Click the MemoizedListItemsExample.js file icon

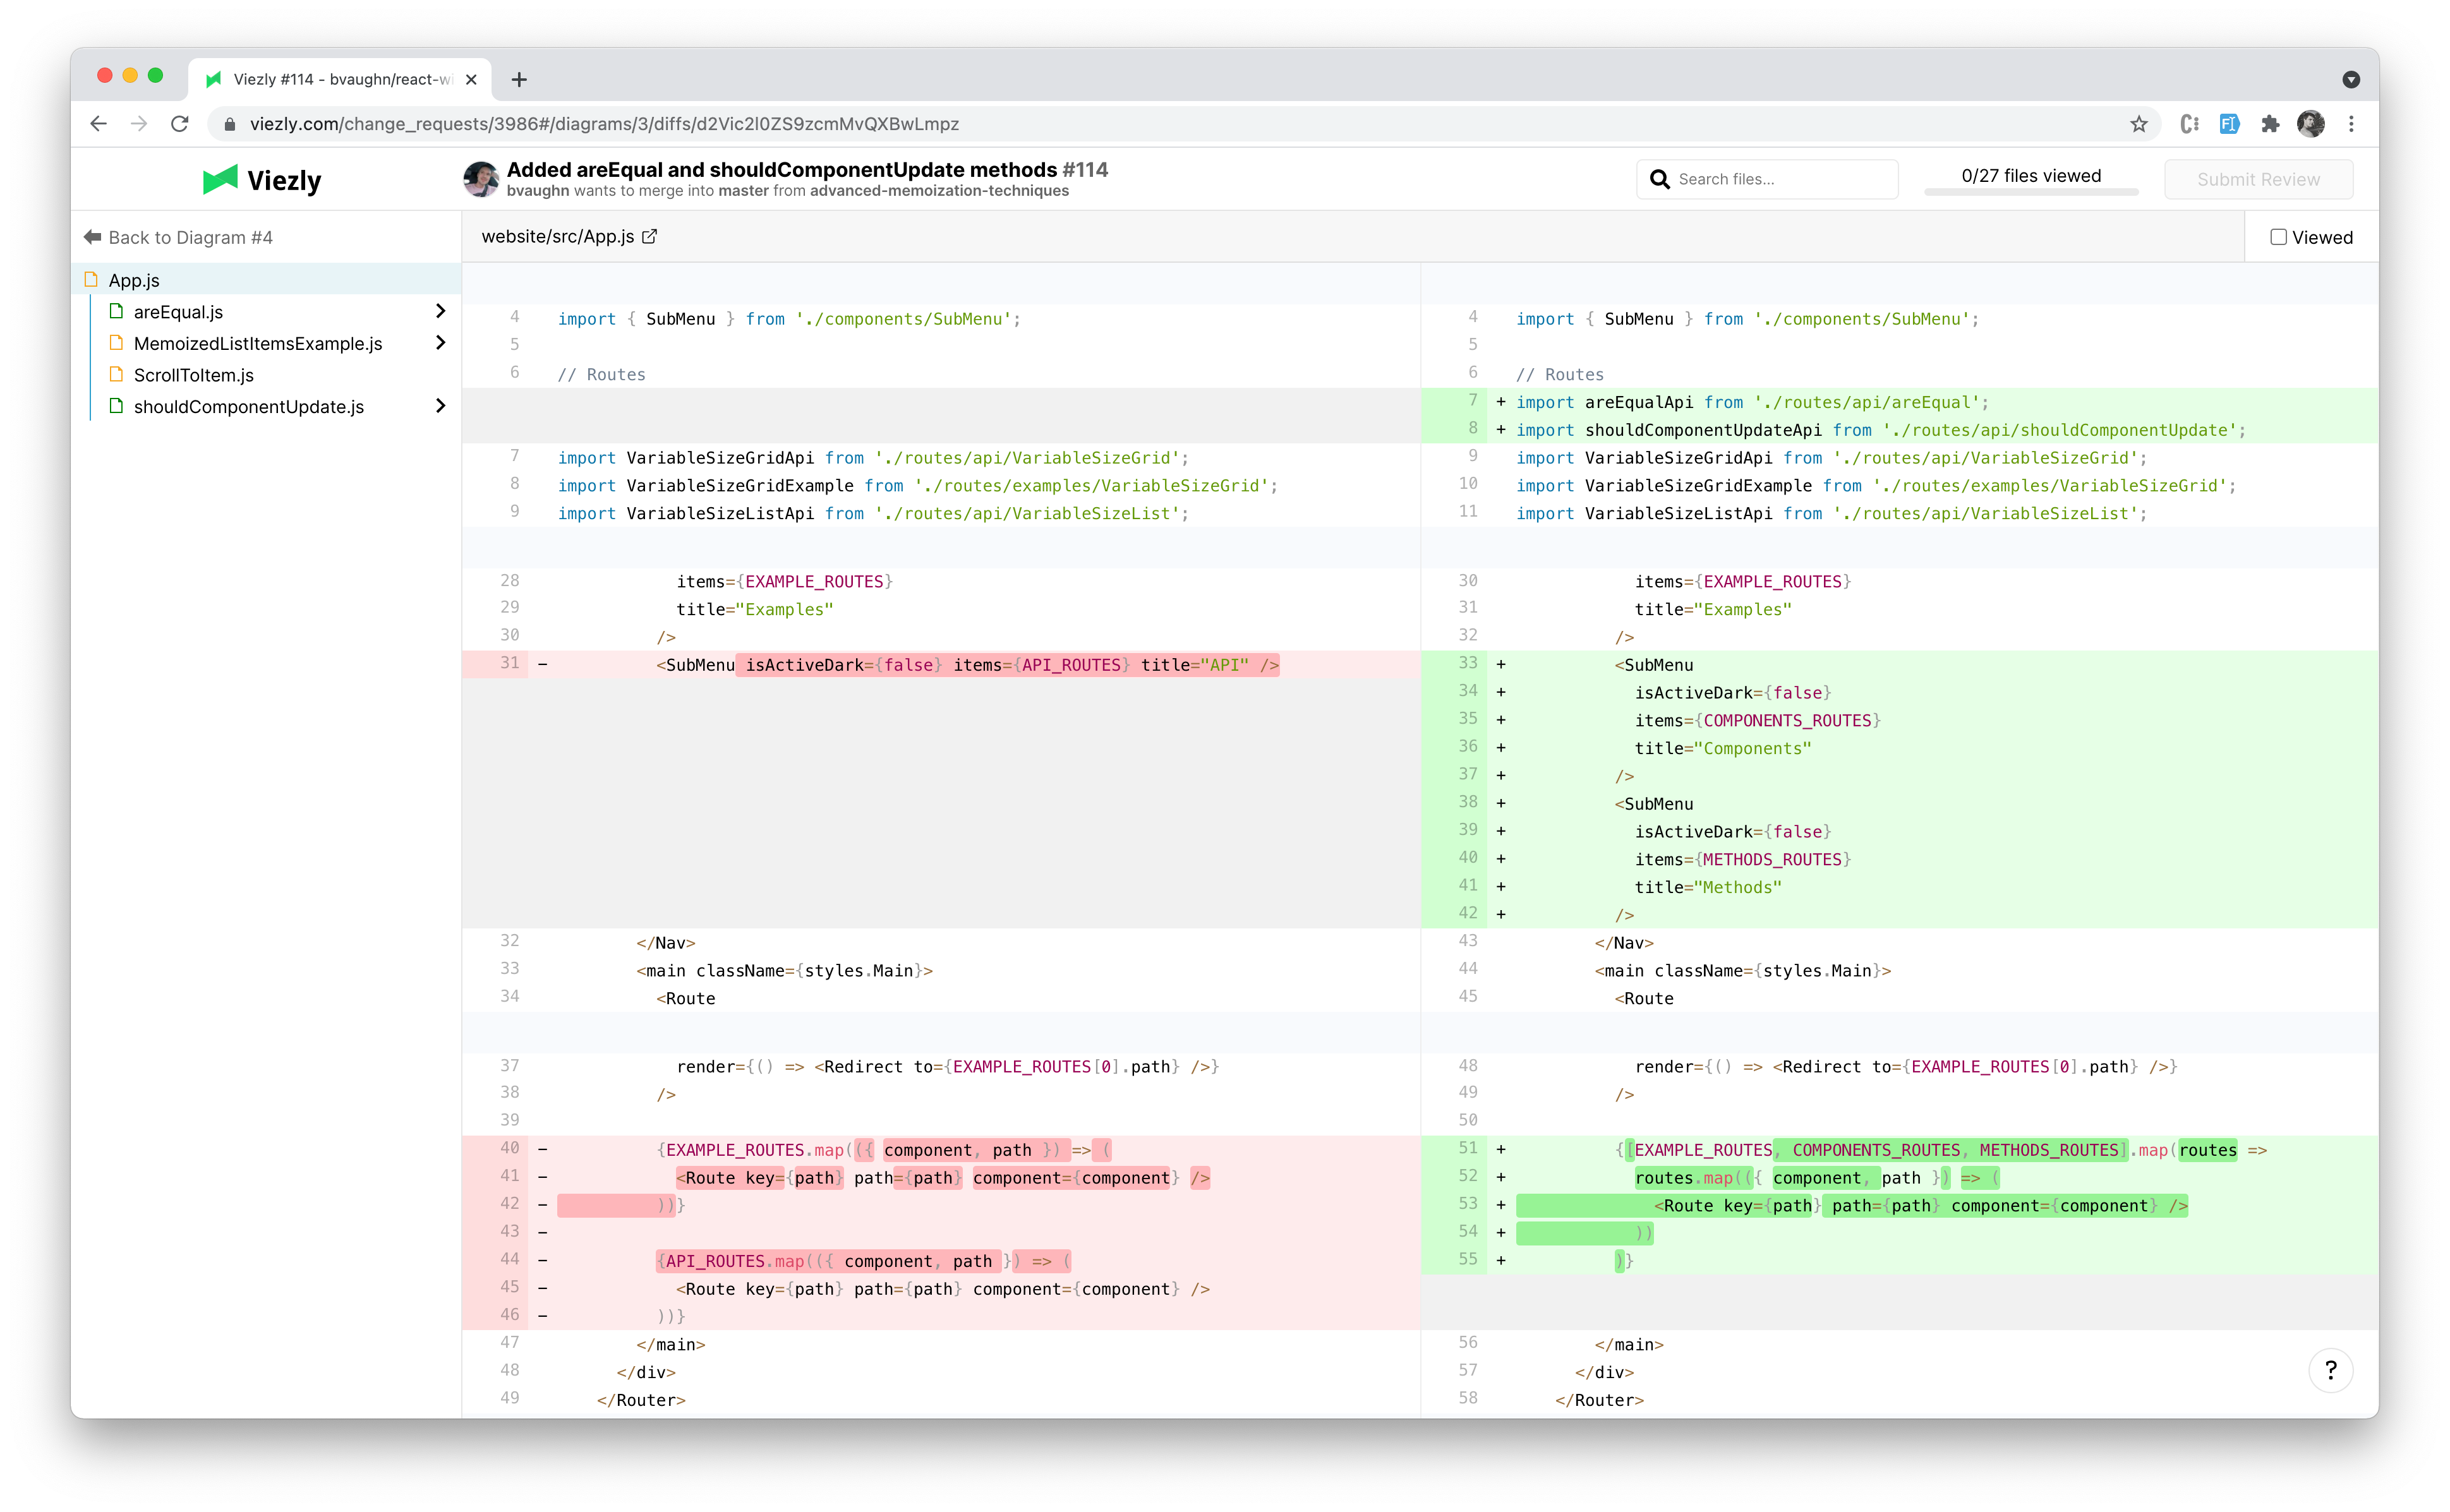116,343
